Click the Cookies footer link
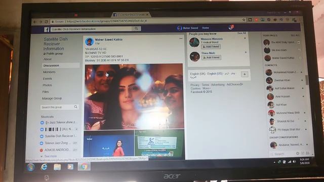 pyautogui.click(x=195, y=88)
